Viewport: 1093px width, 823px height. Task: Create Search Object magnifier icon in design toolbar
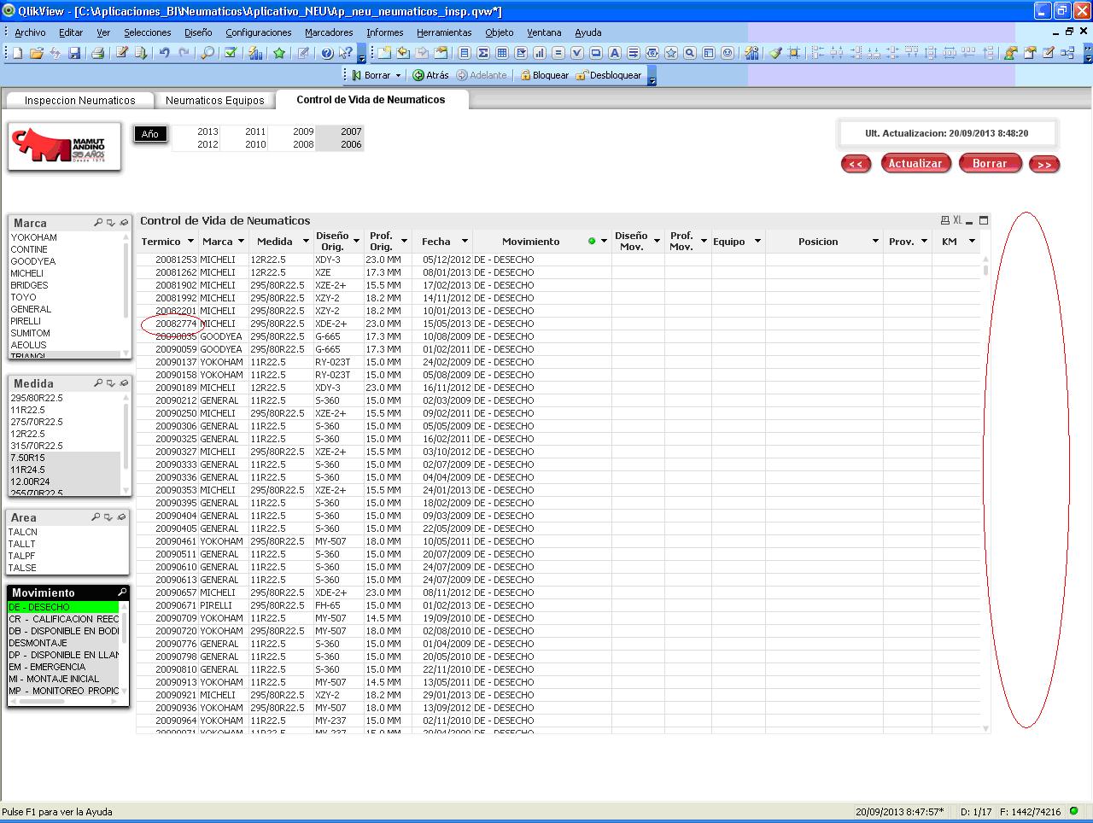coord(690,53)
